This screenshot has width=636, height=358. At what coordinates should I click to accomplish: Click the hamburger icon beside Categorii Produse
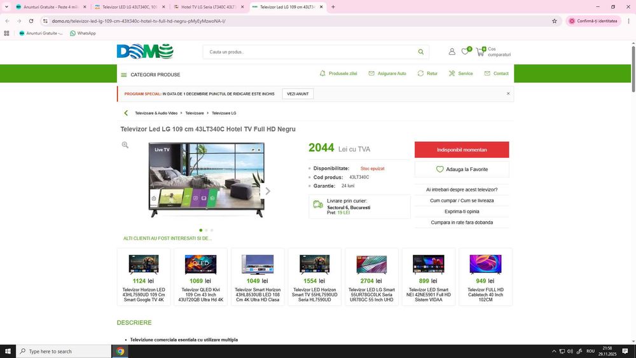(124, 74)
